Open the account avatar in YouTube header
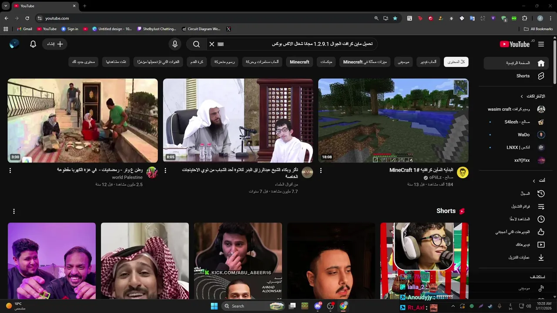The height and width of the screenshot is (313, 557). click(14, 44)
